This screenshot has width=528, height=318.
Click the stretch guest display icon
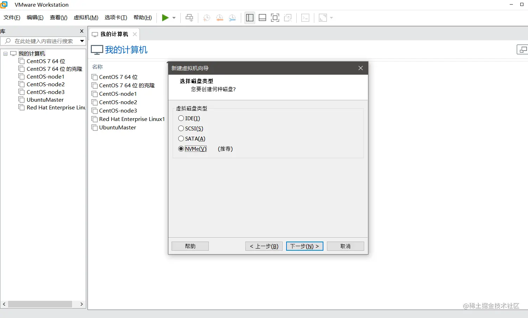(x=323, y=18)
